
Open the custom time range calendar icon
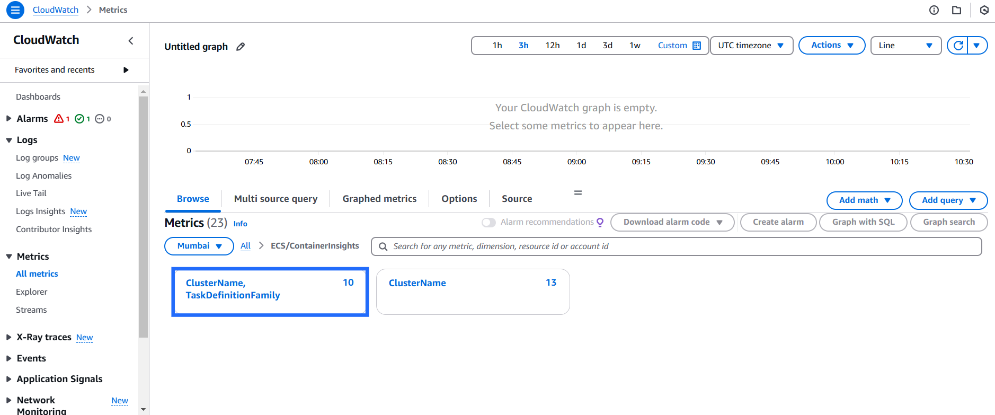pos(697,46)
